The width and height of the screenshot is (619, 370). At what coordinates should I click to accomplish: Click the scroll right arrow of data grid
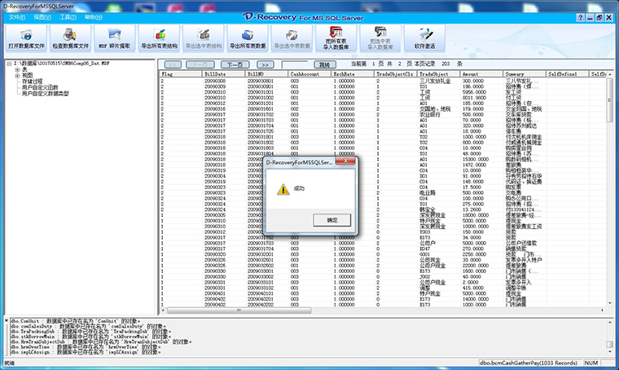[603, 311]
